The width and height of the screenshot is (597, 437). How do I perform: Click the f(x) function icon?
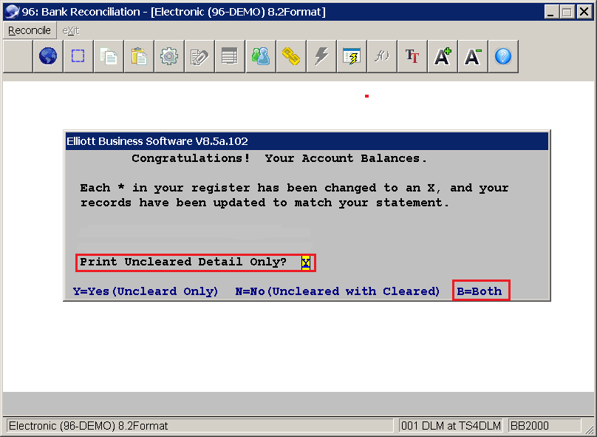382,56
